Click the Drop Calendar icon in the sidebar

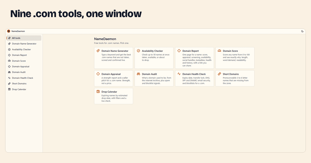[x=9, y=89]
